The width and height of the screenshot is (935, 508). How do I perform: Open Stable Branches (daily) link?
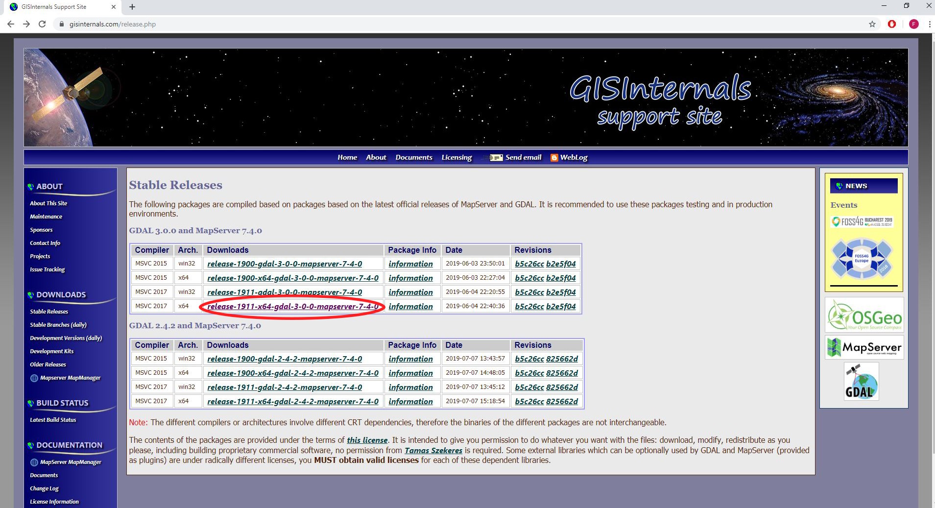pos(58,325)
